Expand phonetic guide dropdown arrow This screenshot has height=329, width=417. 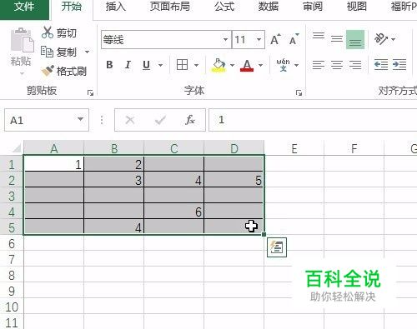[x=297, y=65]
